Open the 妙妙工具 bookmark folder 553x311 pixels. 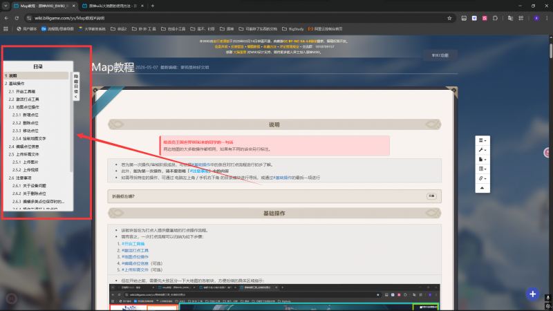[144, 29]
